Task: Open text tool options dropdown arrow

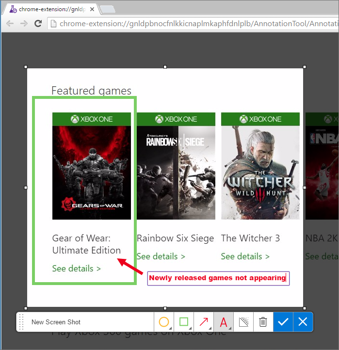Action: [x=230, y=328]
